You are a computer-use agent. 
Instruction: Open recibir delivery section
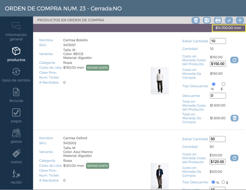[16, 177]
